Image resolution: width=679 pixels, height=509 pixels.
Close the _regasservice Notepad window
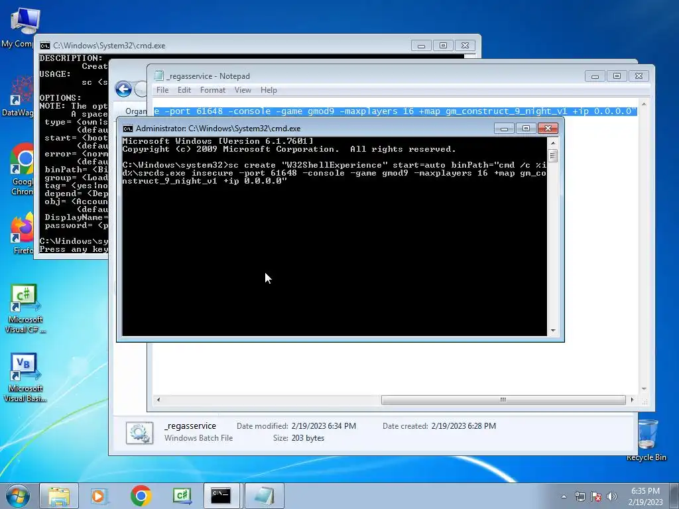(x=639, y=76)
